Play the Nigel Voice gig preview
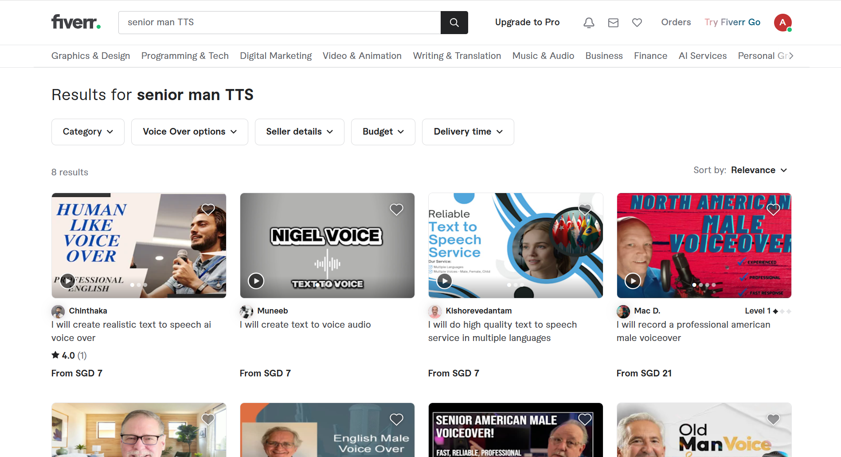The image size is (841, 457). (x=256, y=281)
